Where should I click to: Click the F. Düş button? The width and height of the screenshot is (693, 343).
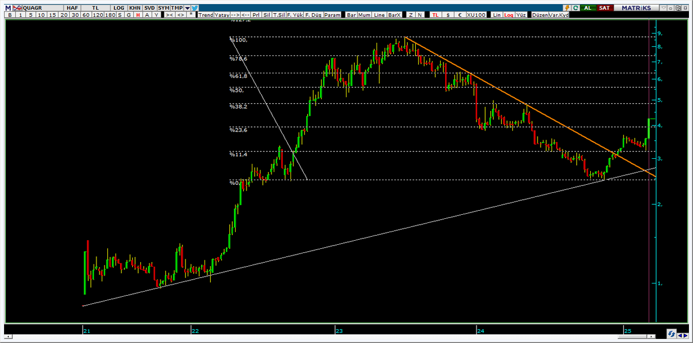314,15
